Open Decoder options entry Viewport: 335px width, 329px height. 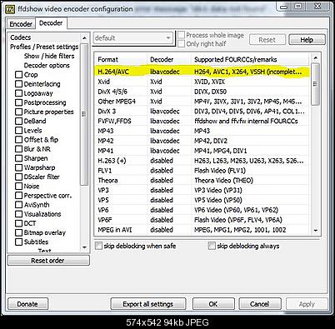[47, 65]
